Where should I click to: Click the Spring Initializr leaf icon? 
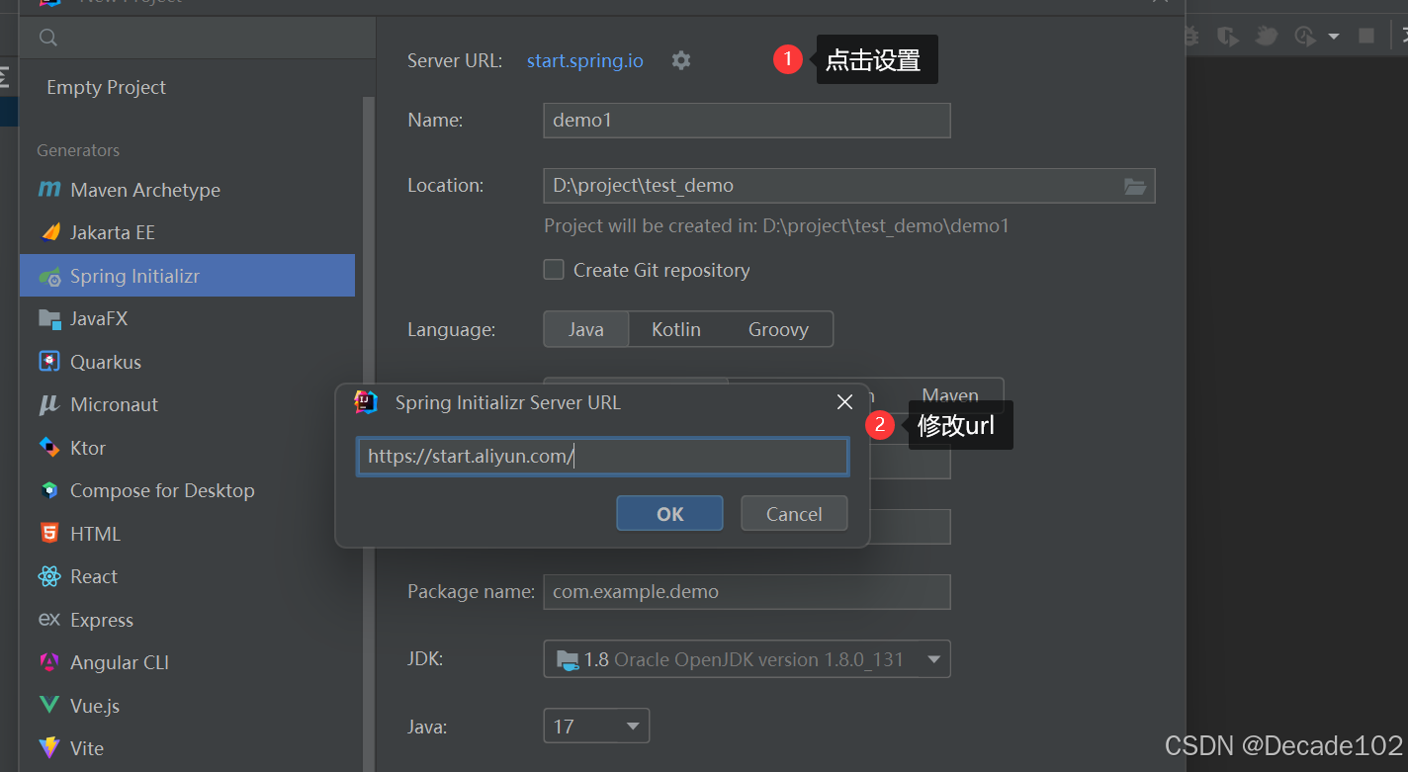(49, 276)
